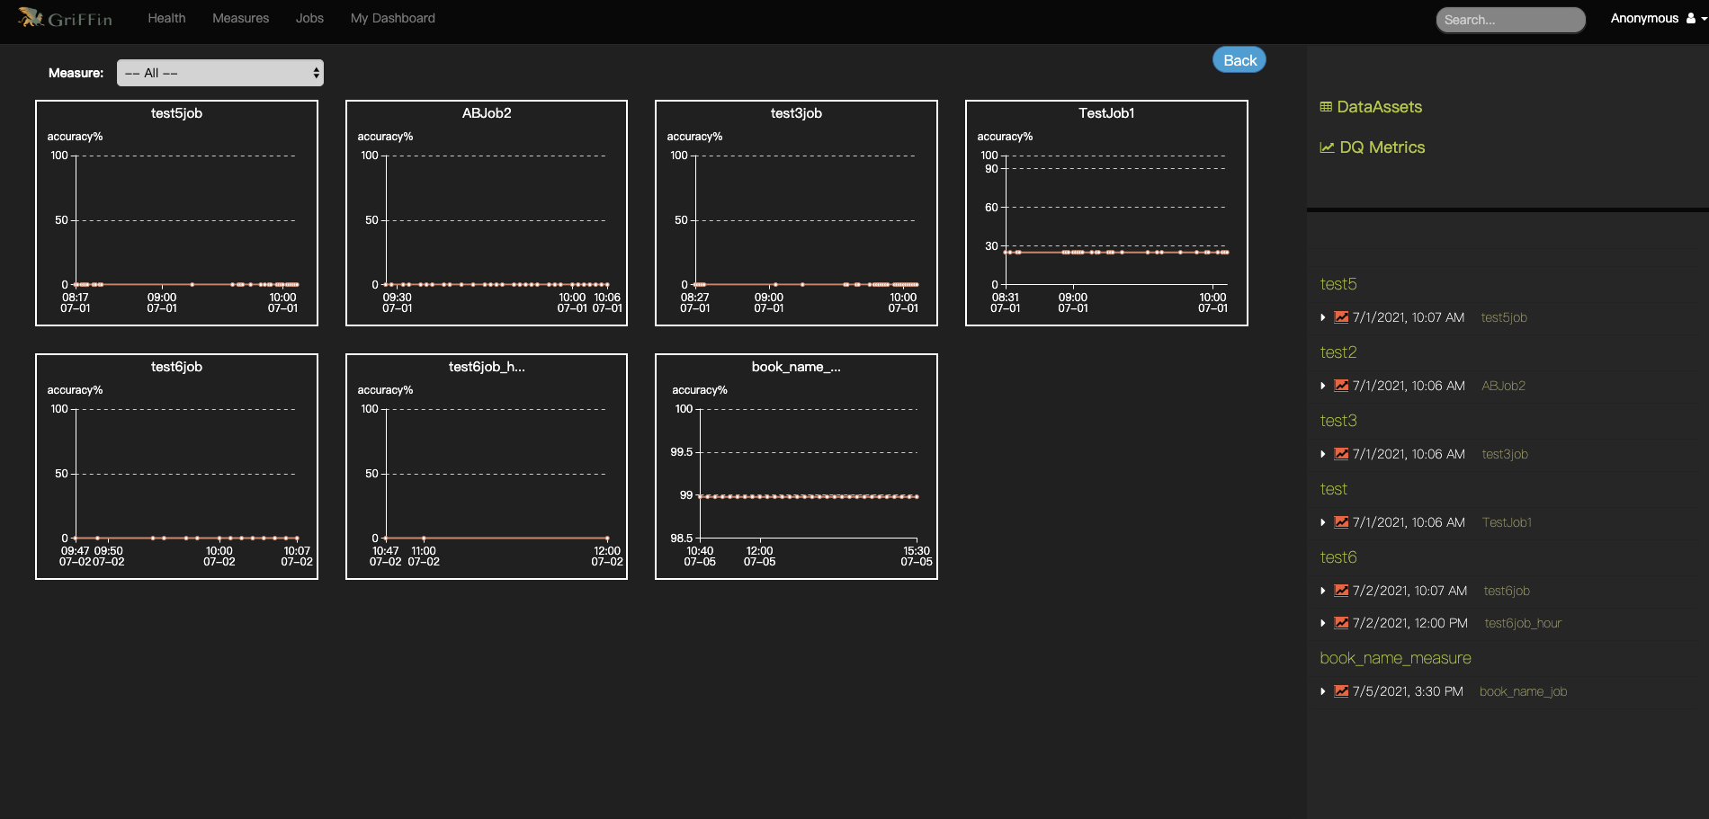Open the Measures menu item
1709x819 pixels.
pyautogui.click(x=240, y=18)
